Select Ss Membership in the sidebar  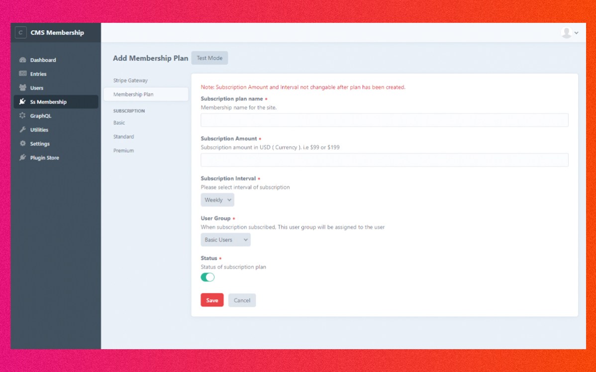[56, 102]
